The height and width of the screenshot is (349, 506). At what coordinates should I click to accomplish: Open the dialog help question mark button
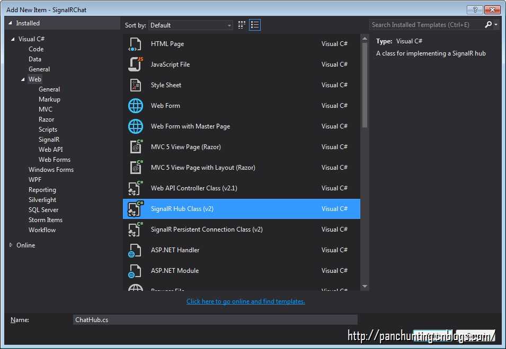pyautogui.click(x=475, y=10)
